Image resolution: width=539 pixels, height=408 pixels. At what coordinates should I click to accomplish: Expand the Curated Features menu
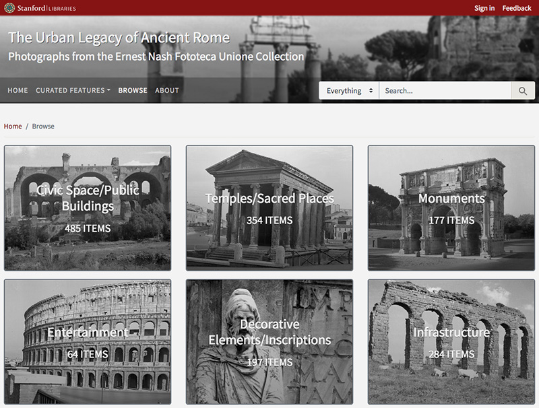73,90
